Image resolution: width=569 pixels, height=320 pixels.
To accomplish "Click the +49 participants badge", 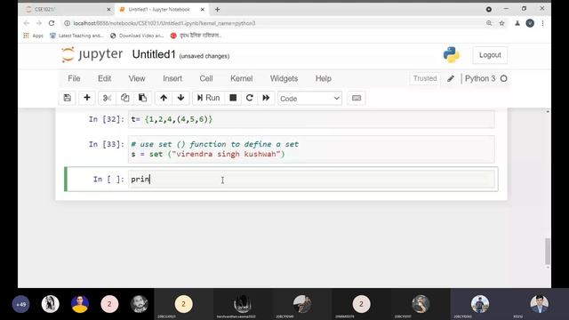I will pyautogui.click(x=20, y=304).
